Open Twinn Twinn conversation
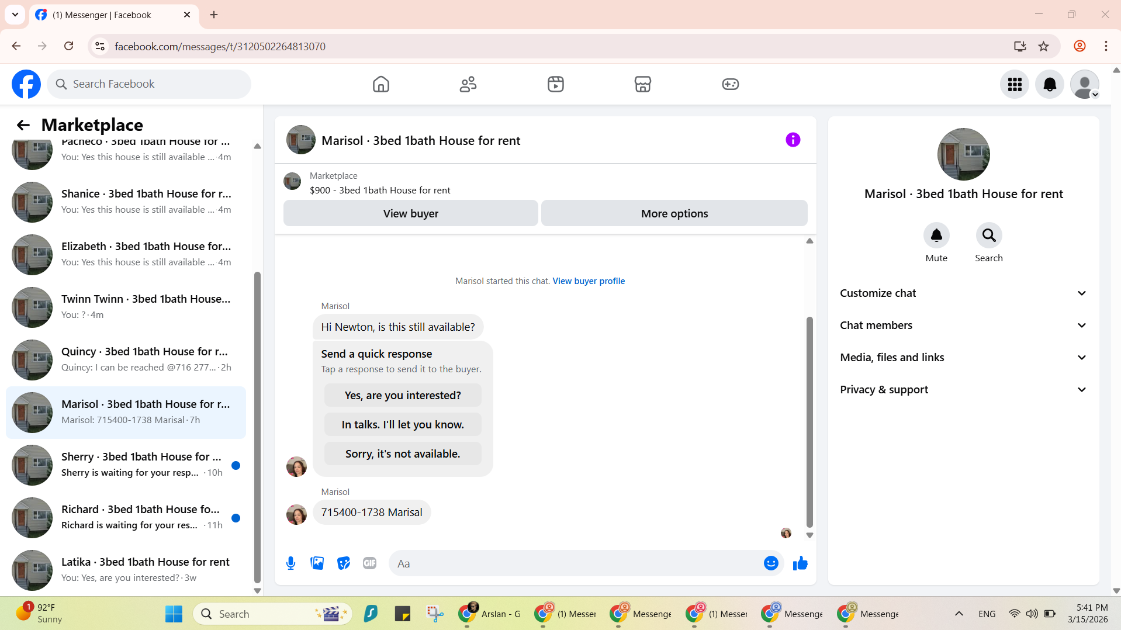 126,307
